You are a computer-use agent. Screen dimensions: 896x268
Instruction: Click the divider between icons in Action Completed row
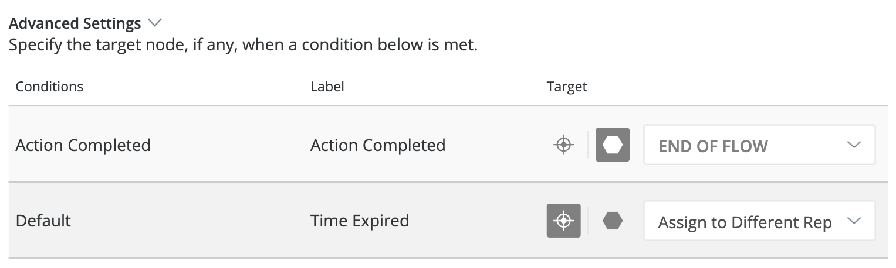point(589,145)
